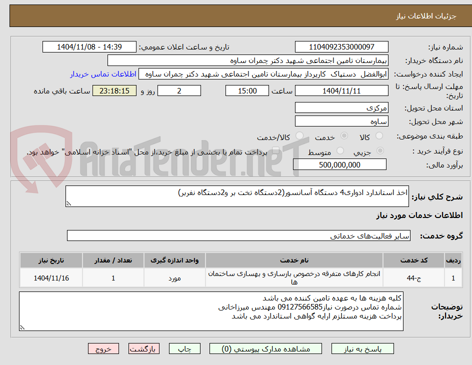Click کد خدمت column header
The image size is (472, 365).
[414, 260]
